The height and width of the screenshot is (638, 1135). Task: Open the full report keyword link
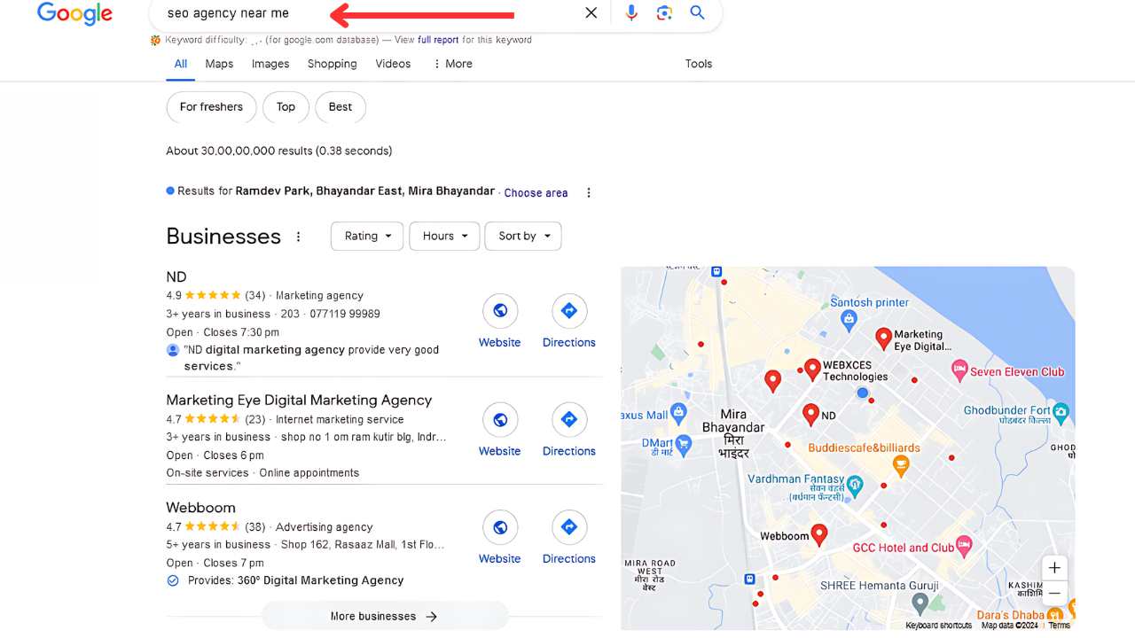pos(438,40)
